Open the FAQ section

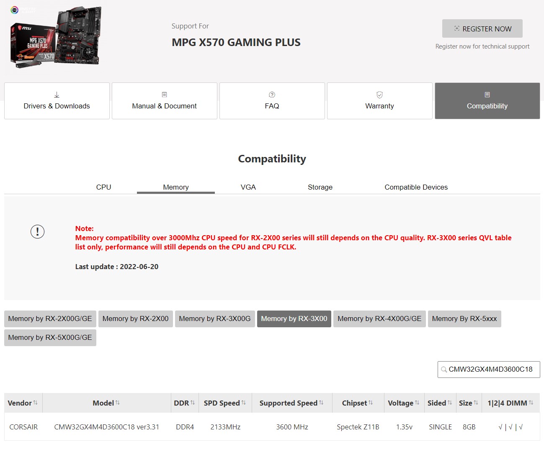[272, 101]
